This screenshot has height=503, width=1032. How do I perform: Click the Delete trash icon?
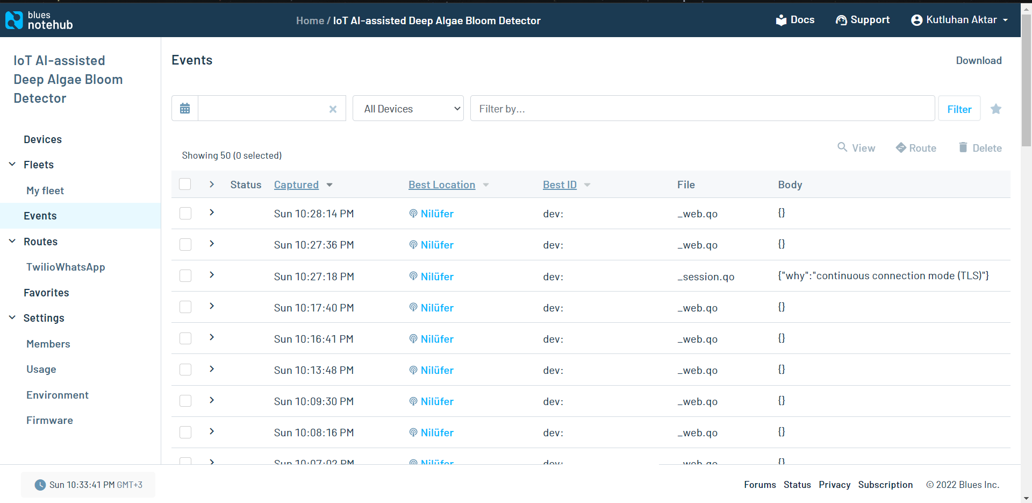point(963,147)
